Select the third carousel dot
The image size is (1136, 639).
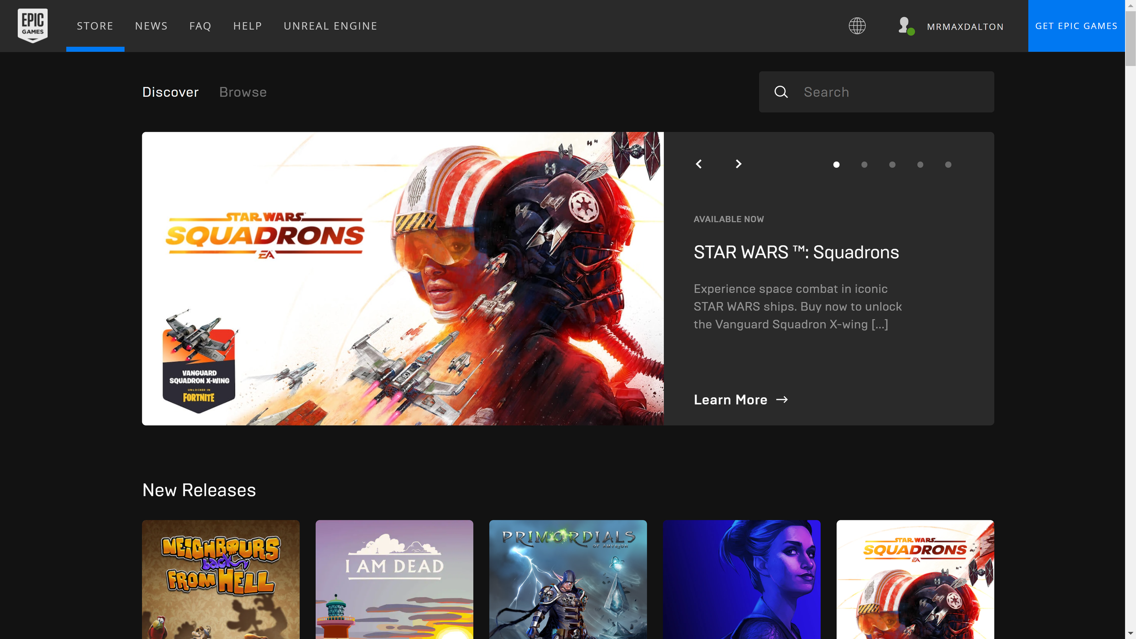pyautogui.click(x=892, y=165)
